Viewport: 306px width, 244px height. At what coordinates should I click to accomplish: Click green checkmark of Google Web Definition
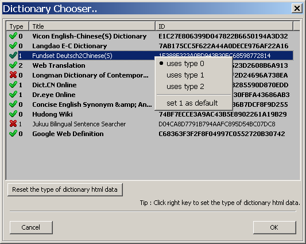13,134
